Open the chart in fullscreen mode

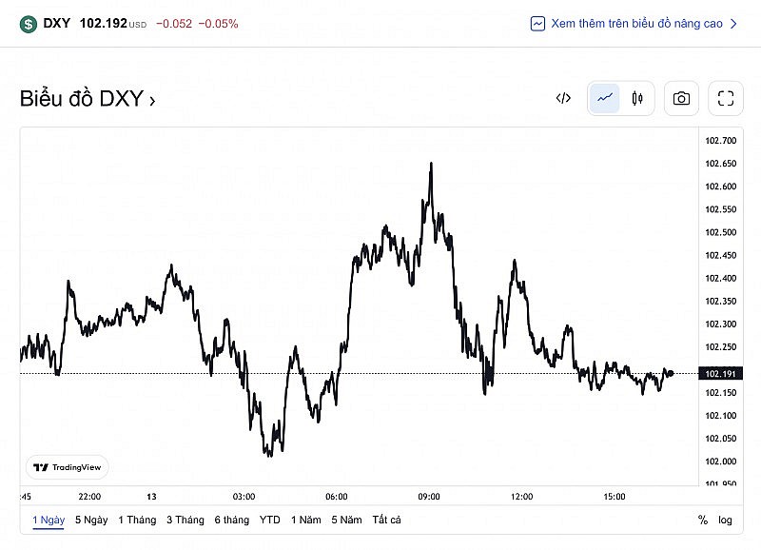coord(726,98)
